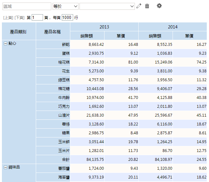209x182 pixels.
Task: Click the rows-per-page field showing 1000
Action: pos(67,18)
